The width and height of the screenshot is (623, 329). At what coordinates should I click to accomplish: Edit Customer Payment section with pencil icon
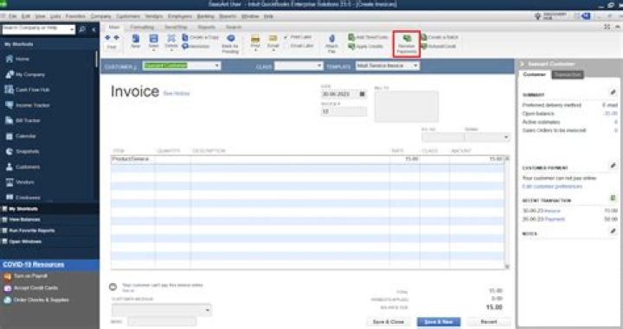click(x=613, y=165)
